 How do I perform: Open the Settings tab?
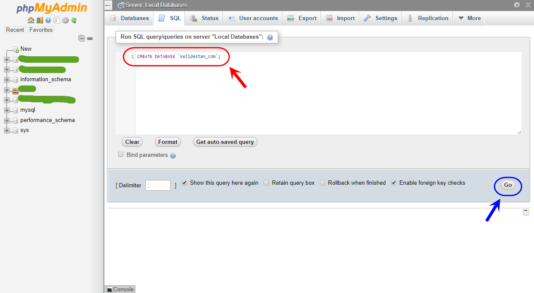381,18
